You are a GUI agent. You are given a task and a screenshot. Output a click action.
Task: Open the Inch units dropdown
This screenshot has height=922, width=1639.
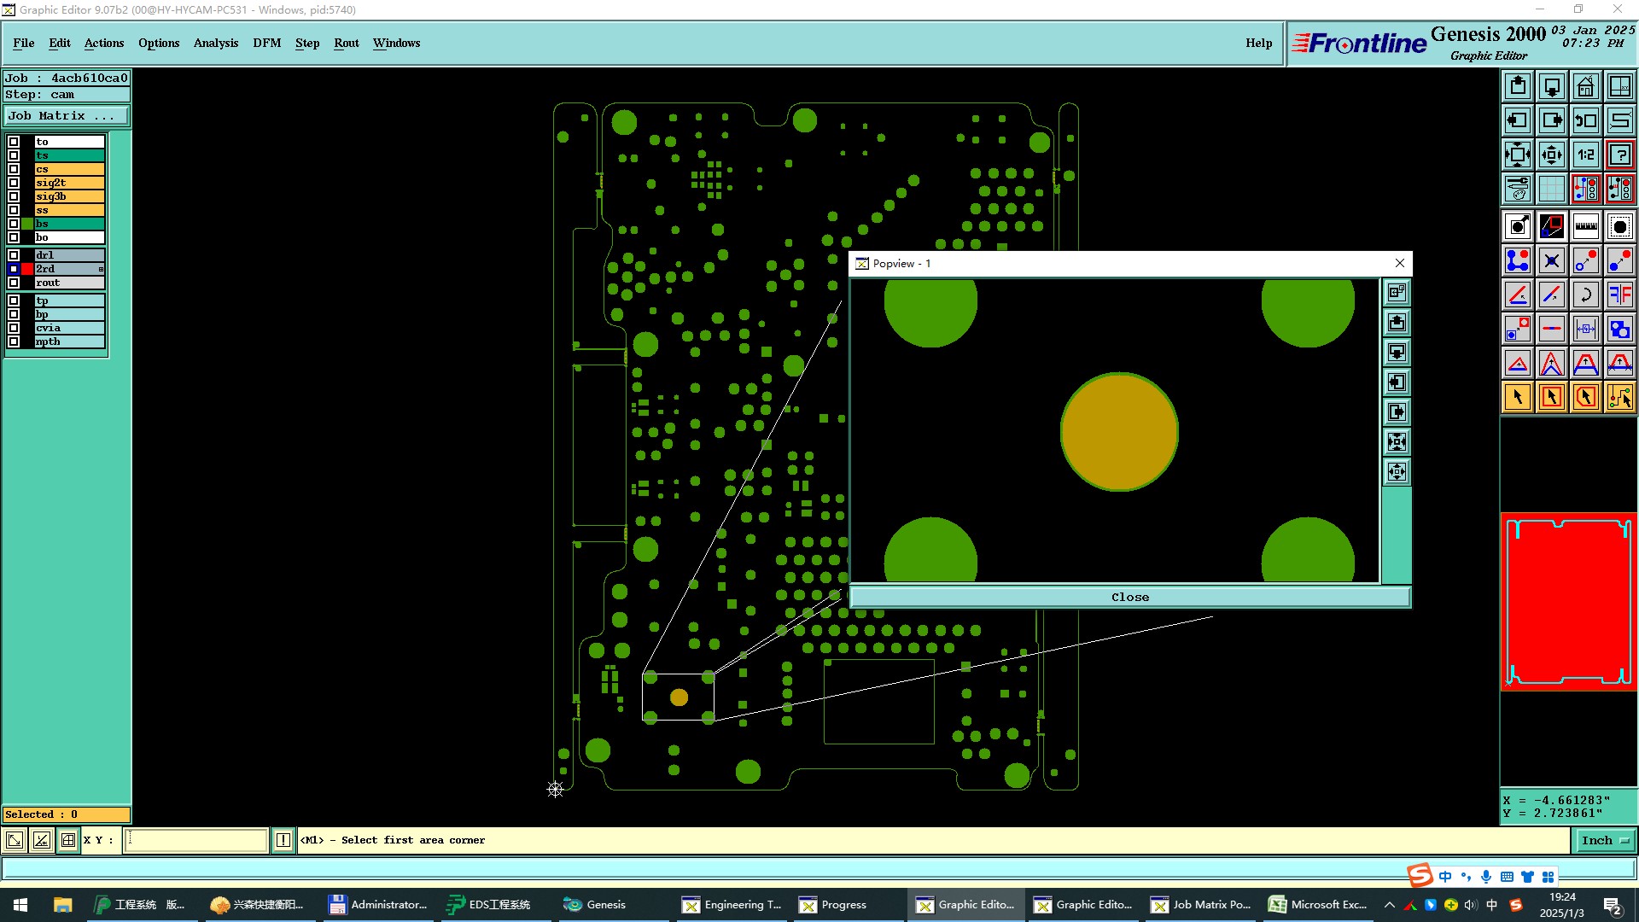click(x=1604, y=840)
